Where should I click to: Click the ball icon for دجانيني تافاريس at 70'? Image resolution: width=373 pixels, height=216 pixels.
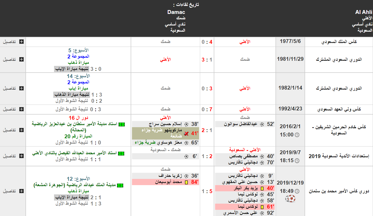[x=262, y=162]
